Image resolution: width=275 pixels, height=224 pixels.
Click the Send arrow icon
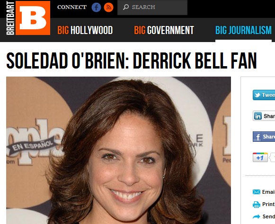(257, 216)
